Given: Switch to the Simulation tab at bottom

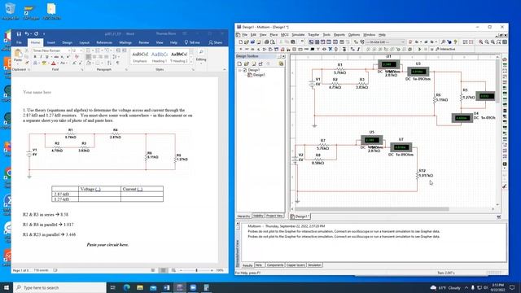Looking at the screenshot, I should point(314,265).
